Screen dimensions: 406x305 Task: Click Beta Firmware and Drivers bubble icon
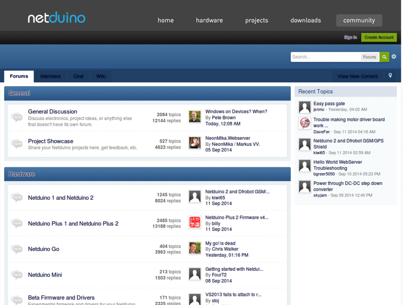tap(17, 300)
